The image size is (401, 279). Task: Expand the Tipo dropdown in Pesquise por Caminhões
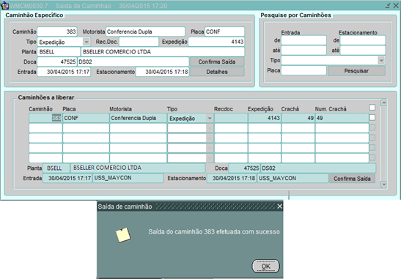pos(381,60)
